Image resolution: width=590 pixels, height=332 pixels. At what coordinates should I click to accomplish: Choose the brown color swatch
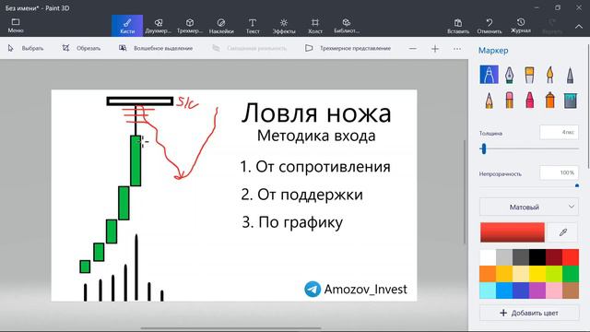[571, 290]
